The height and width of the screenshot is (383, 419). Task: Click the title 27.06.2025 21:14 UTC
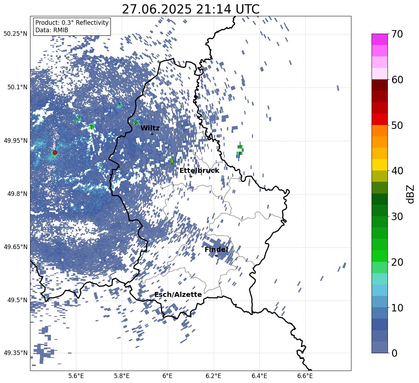point(191,9)
